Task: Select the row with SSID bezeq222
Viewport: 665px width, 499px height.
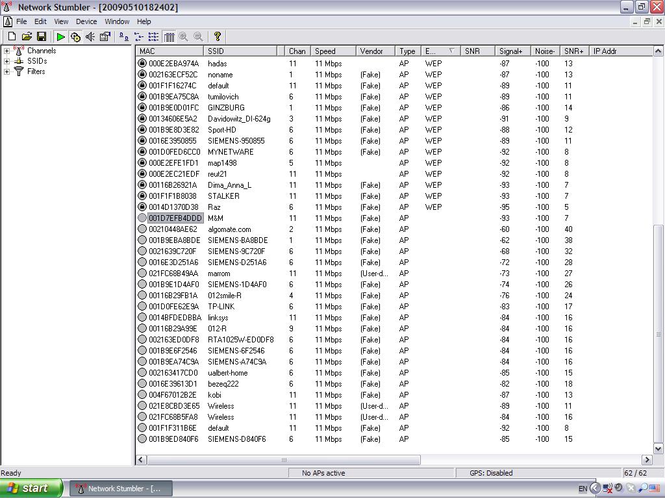Action: (x=394, y=383)
